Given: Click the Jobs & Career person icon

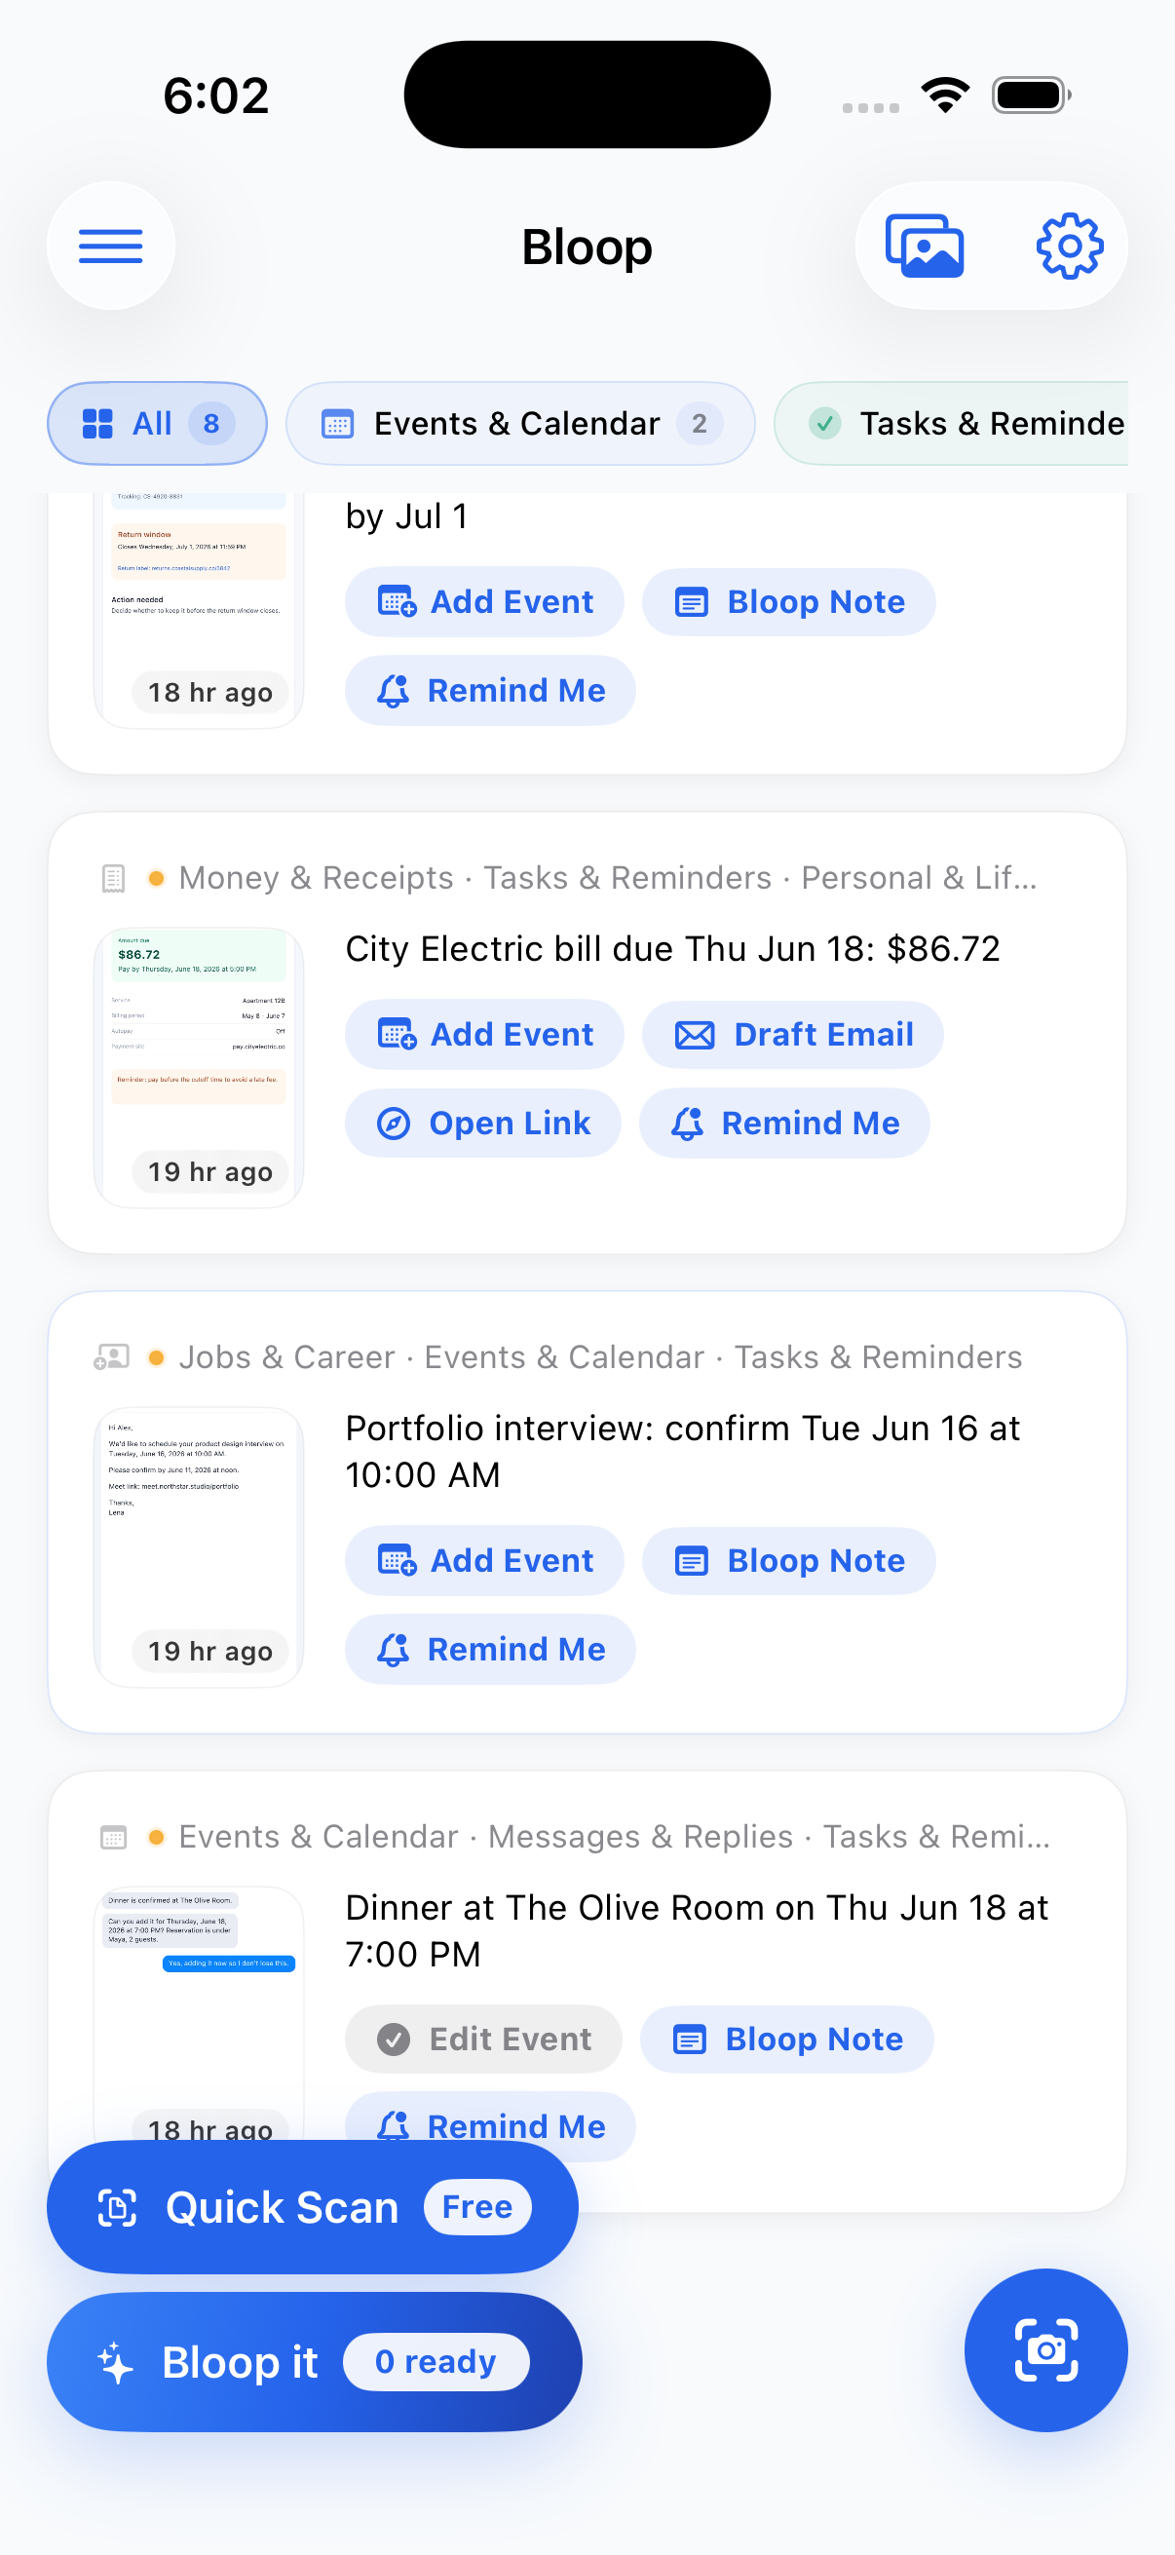Looking at the screenshot, I should 112,1356.
